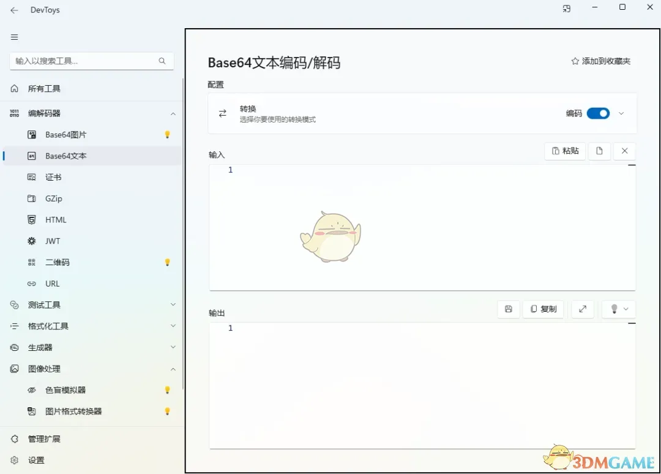
Task: Select the 图片格式转换器 tool
Action: [71, 411]
